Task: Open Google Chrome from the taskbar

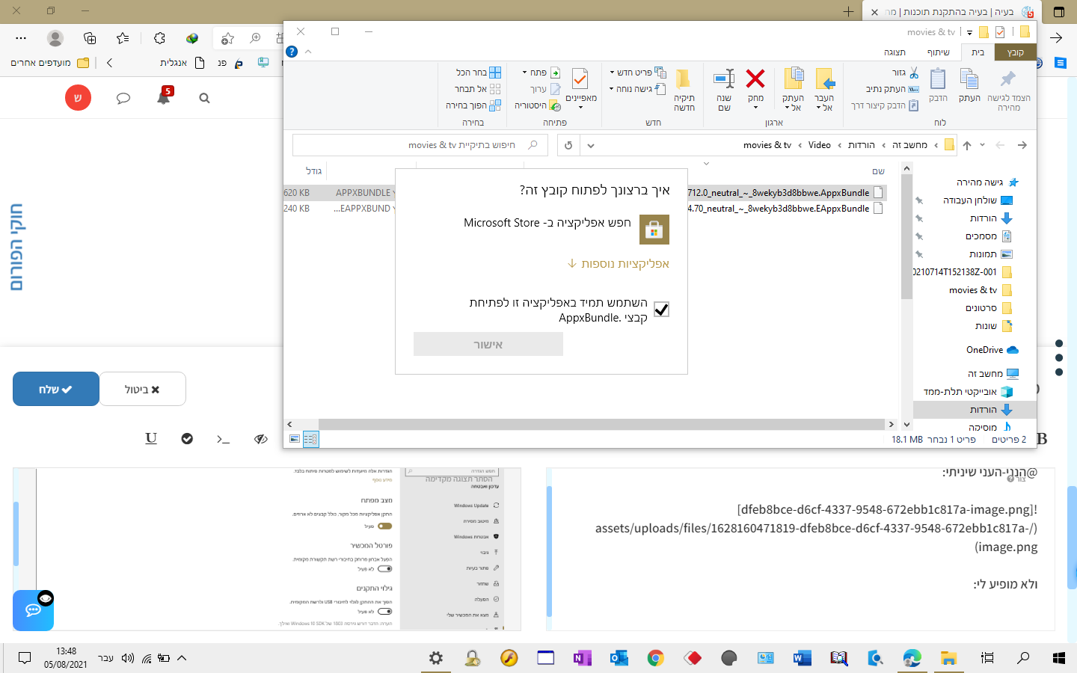Action: click(655, 658)
